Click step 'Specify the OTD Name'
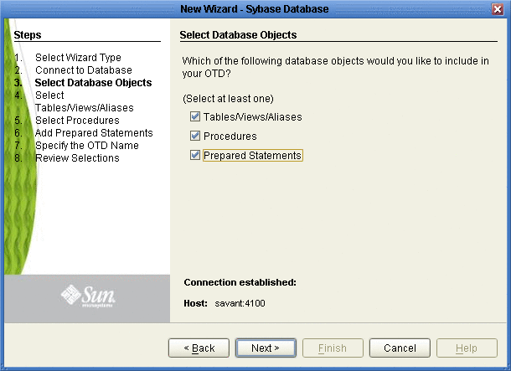511x371 pixels. coord(86,145)
